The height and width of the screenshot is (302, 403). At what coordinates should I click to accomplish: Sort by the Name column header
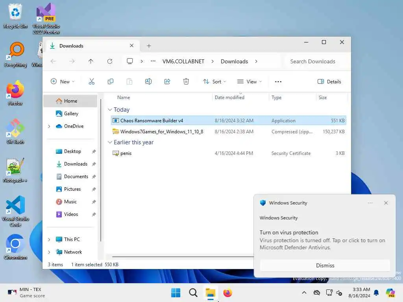pyautogui.click(x=124, y=98)
